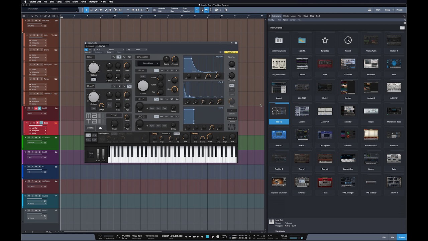
Task: Open the Song menu in menu bar
Action: [x=59, y=2]
